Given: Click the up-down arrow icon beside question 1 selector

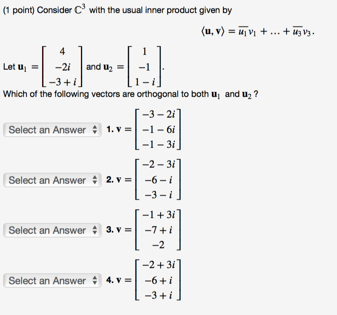Looking at the screenshot, I should point(95,130).
